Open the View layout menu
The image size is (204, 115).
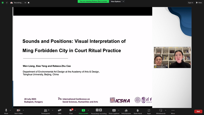tap(198, 3)
